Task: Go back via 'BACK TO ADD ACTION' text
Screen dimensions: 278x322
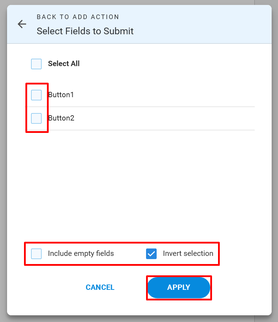Action: click(78, 17)
